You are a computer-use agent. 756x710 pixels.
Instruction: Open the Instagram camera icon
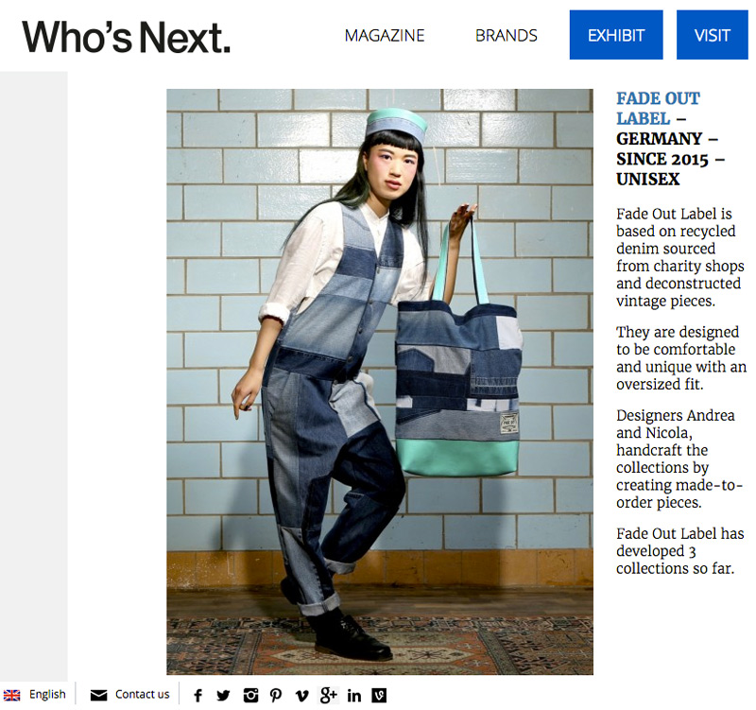coord(250,695)
